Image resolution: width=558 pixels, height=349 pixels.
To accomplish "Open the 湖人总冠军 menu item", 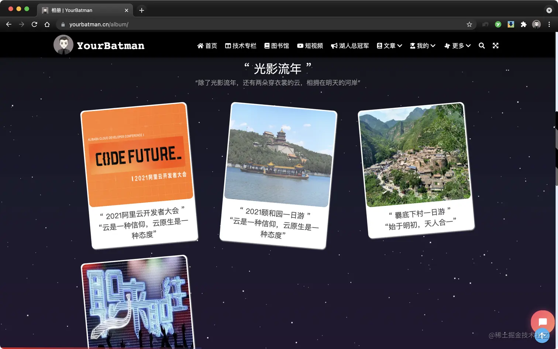I will (x=350, y=46).
